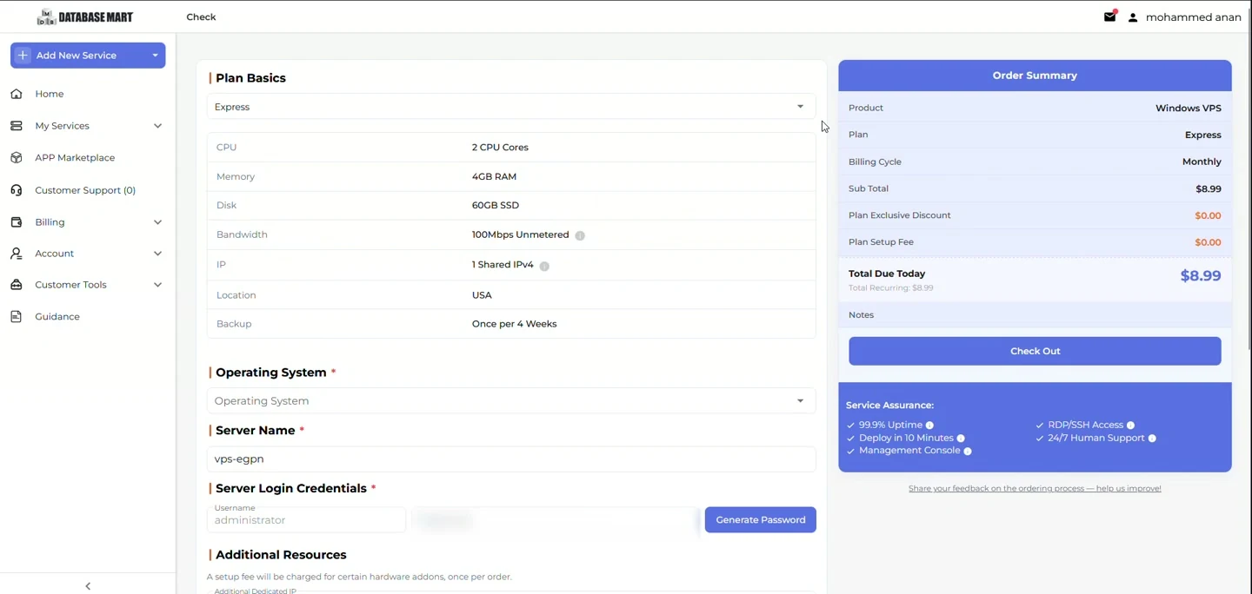Click the Database Mart logo
This screenshot has height=594, width=1252.
(x=85, y=17)
